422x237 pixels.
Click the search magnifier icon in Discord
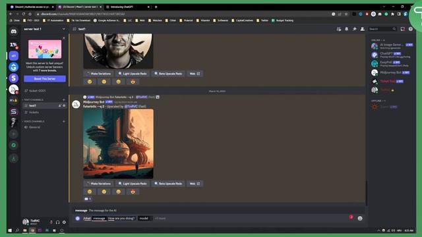394,29
